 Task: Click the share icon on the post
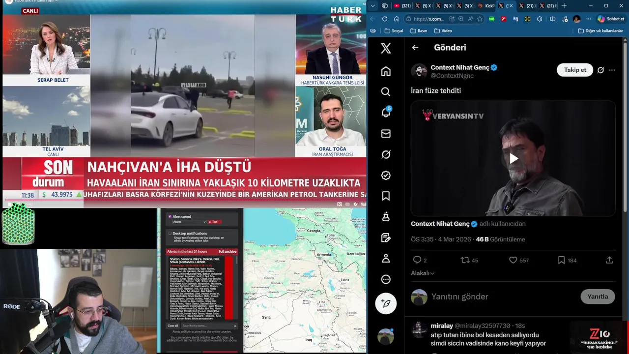[x=609, y=260]
